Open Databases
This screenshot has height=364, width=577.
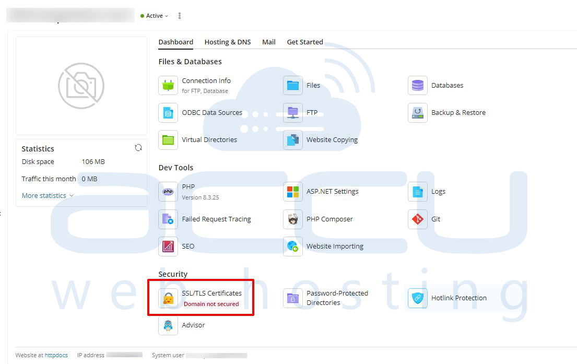[446, 85]
